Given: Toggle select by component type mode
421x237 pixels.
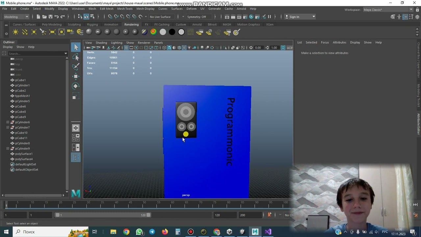Looking at the screenshot, I should click(92, 17).
